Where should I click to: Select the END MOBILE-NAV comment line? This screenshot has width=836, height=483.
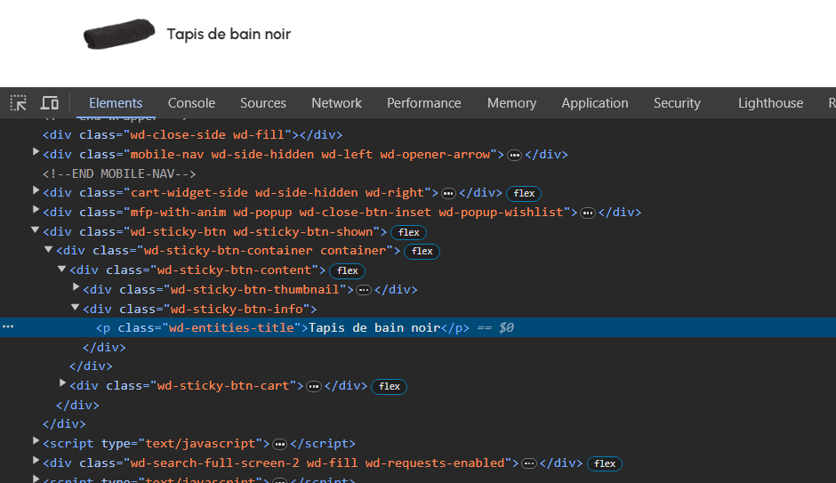pos(119,173)
